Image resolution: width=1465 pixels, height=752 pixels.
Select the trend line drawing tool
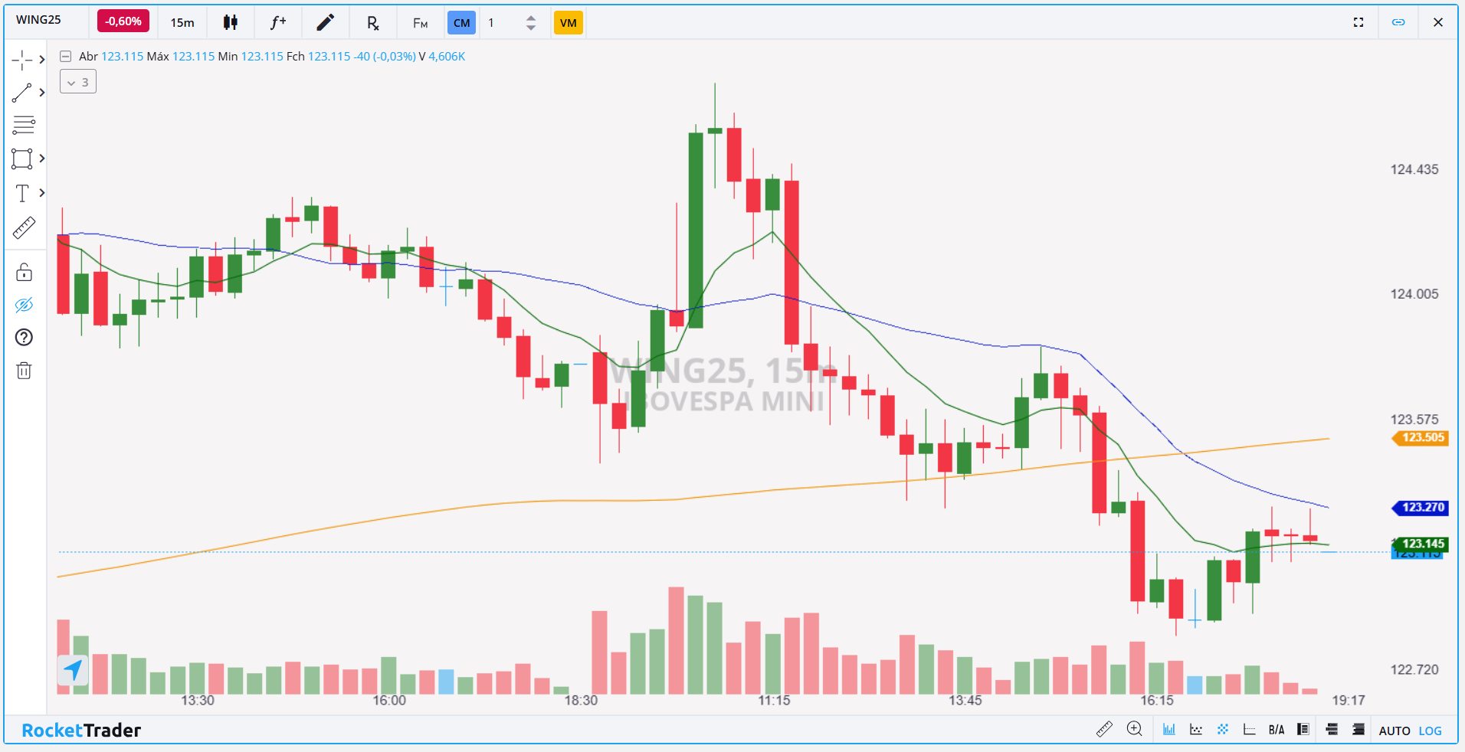22,93
